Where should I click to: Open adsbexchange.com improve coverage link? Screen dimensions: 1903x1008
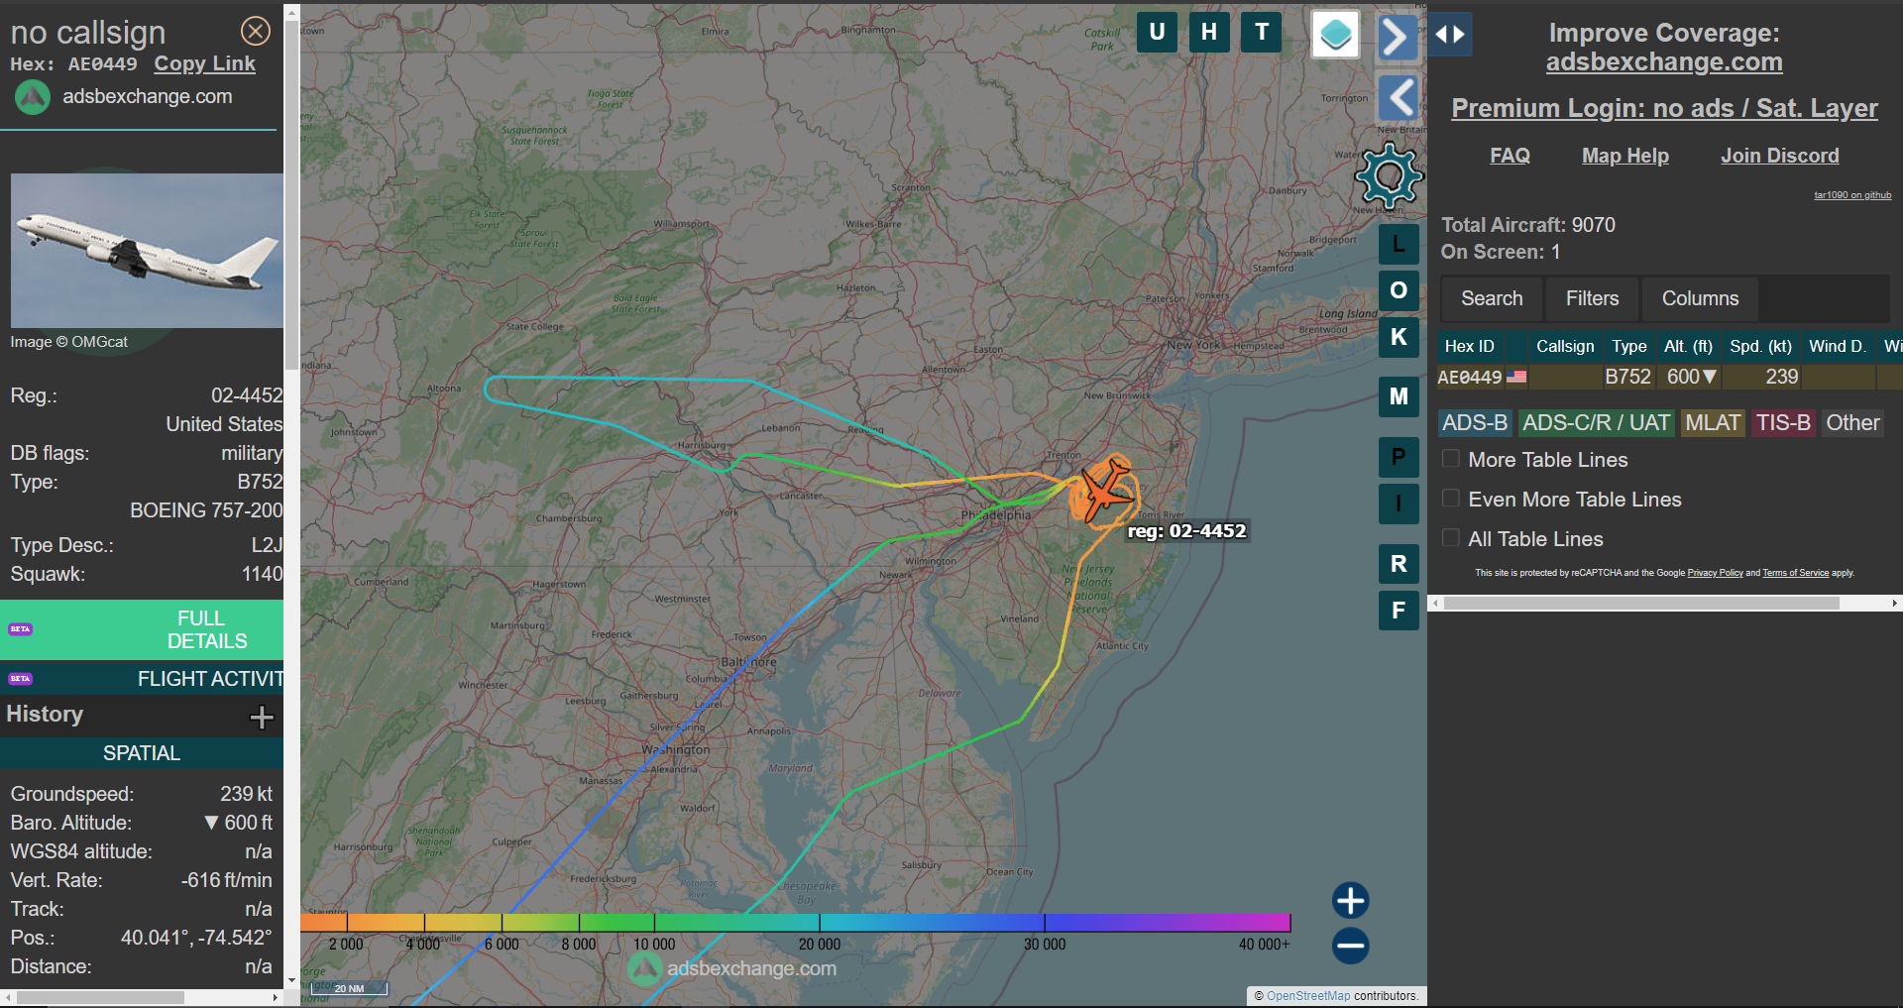pos(1664,62)
